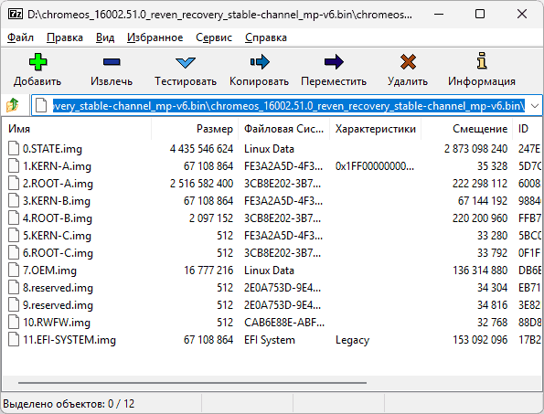
Task: Select the 0.STATE.img file name
Action: (x=52, y=149)
